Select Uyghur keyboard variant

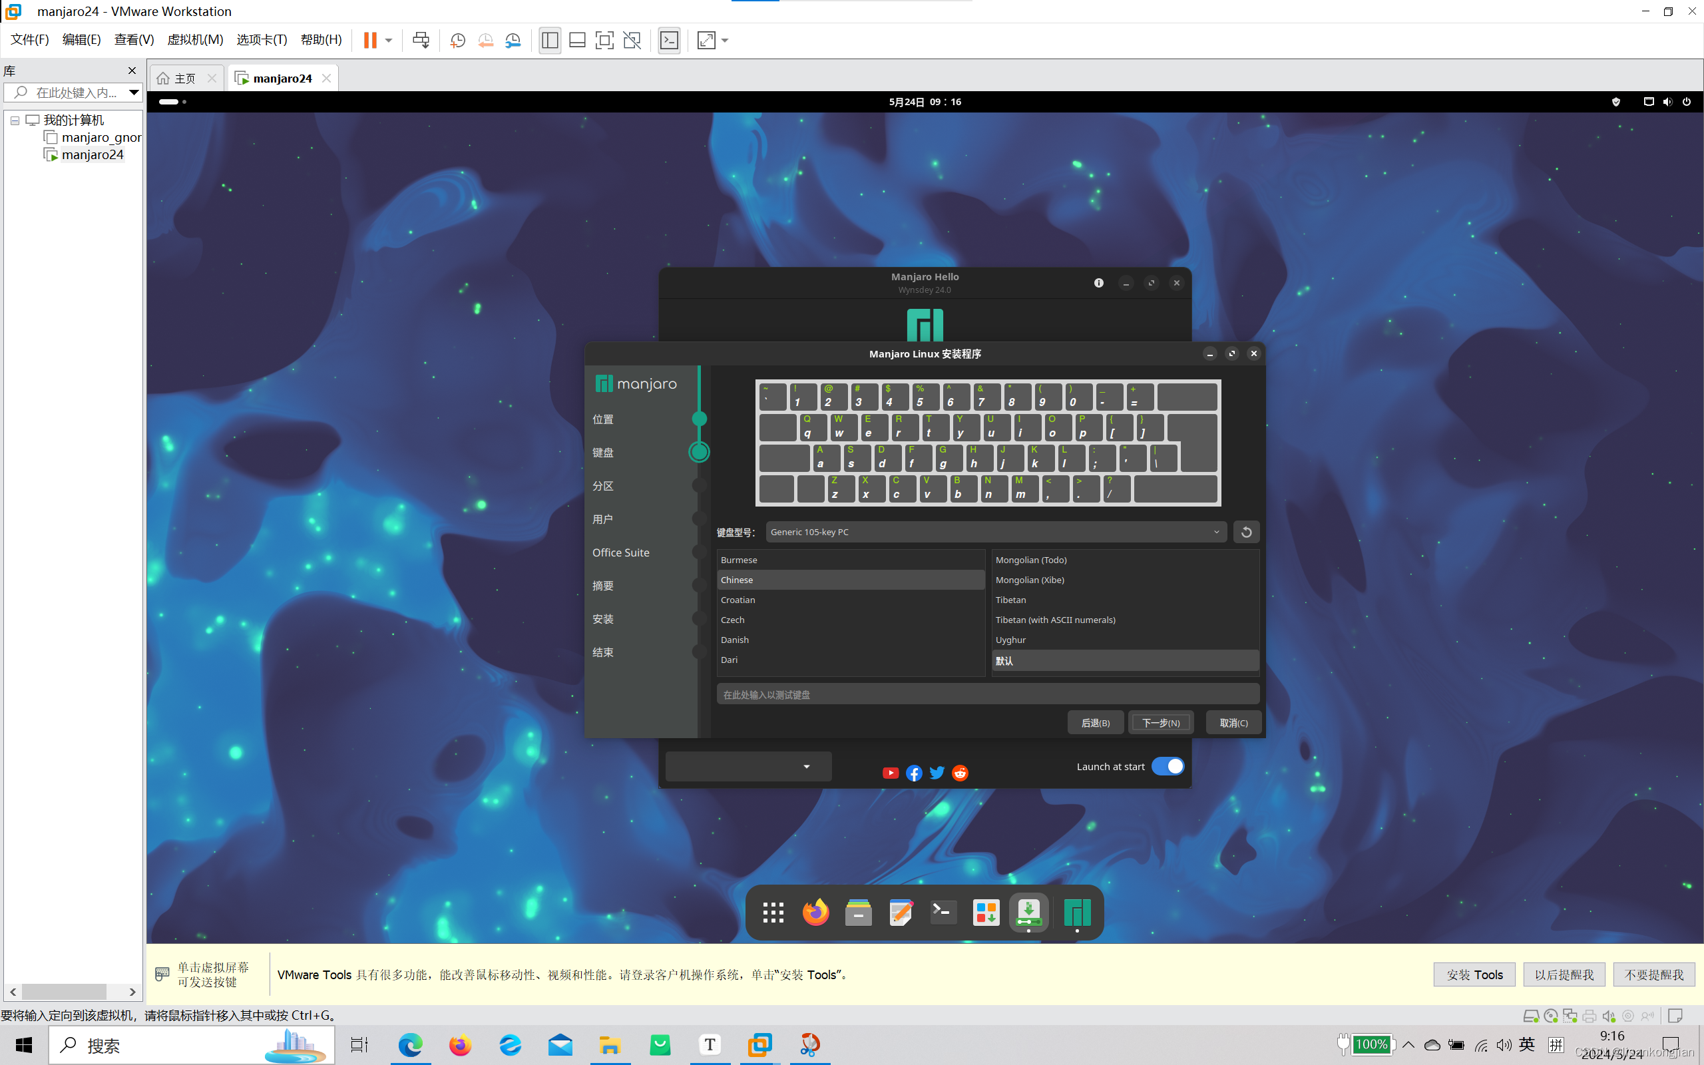[x=1125, y=640]
